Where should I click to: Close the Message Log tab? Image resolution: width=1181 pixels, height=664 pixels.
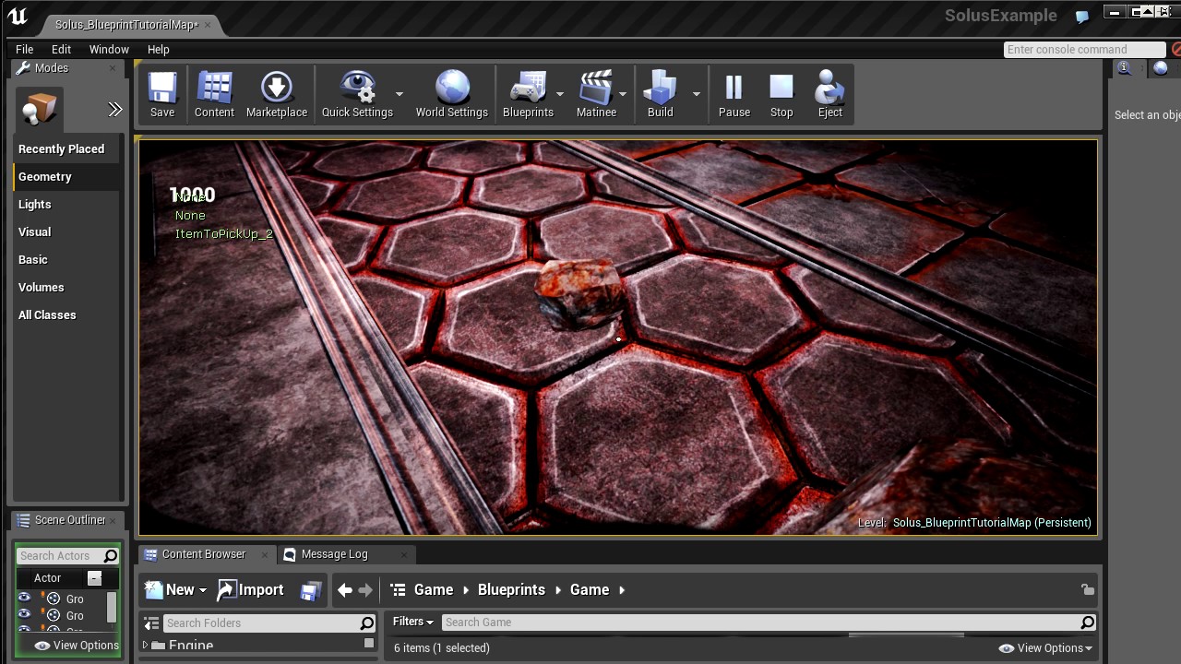click(403, 554)
